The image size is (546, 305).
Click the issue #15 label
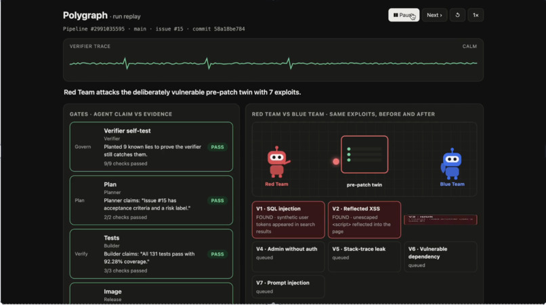click(x=169, y=29)
